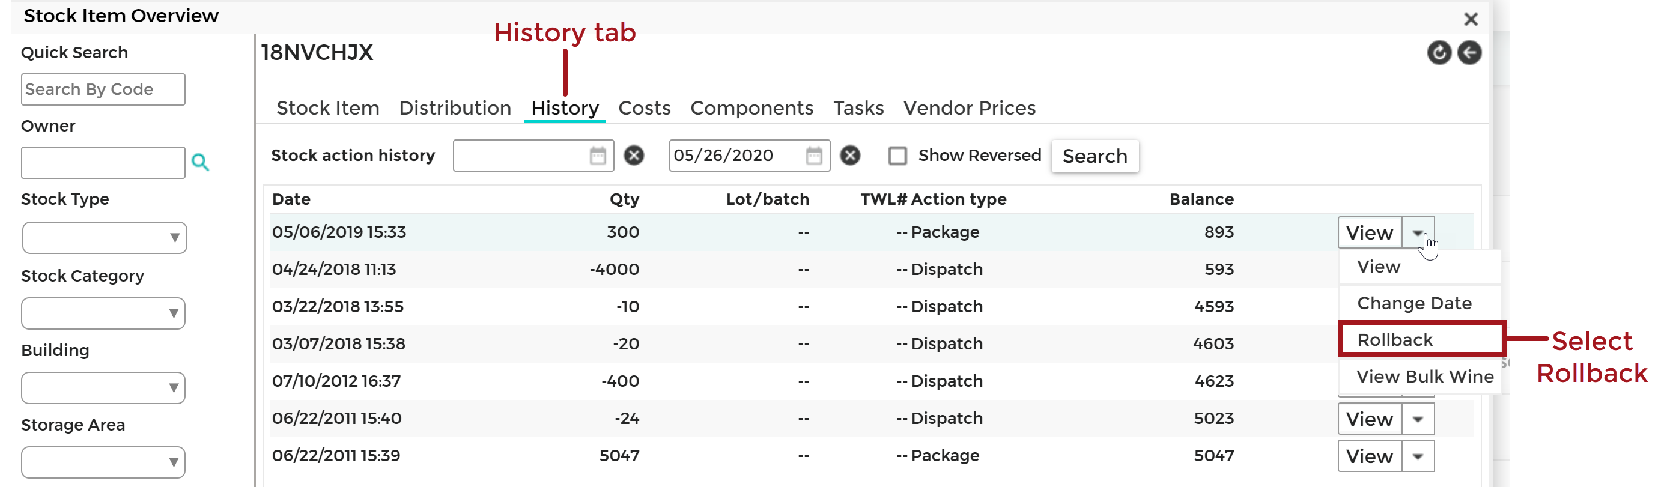
Task: Select the 03/07/2018 15:38 date cell
Action: (338, 343)
